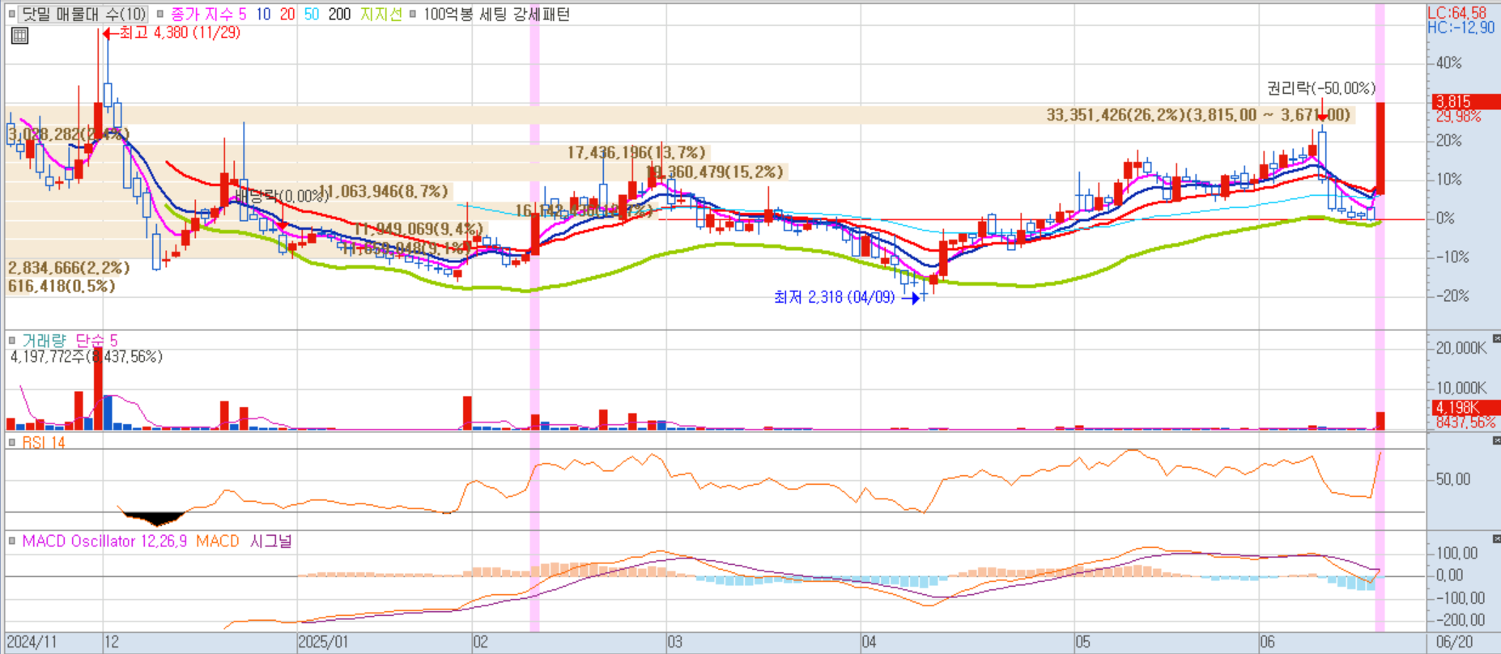This screenshot has width=1501, height=654.
Task: Click the 2024/11 date on time axis
Action: (32, 642)
